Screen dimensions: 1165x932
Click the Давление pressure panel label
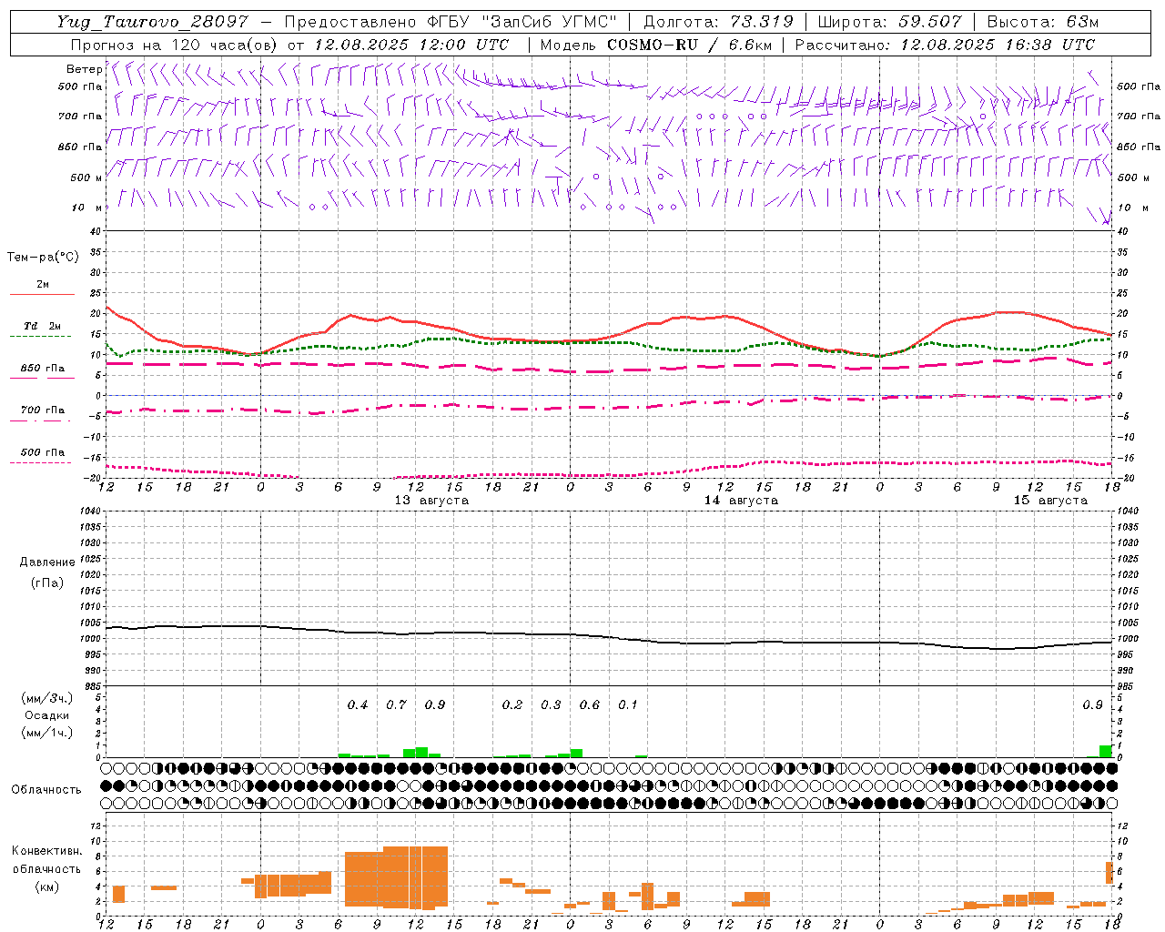47,562
